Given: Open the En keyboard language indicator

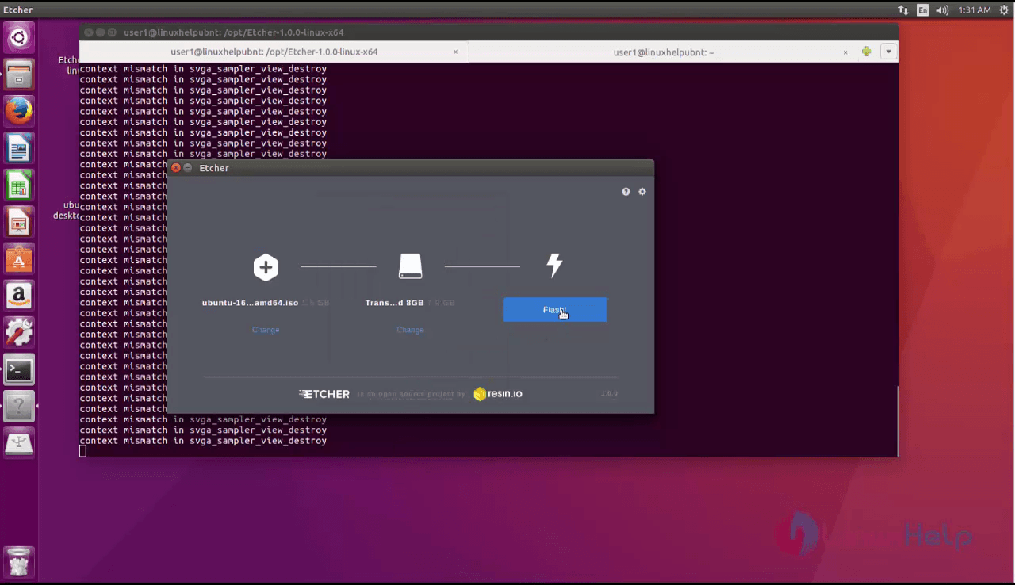Looking at the screenshot, I should (x=923, y=10).
